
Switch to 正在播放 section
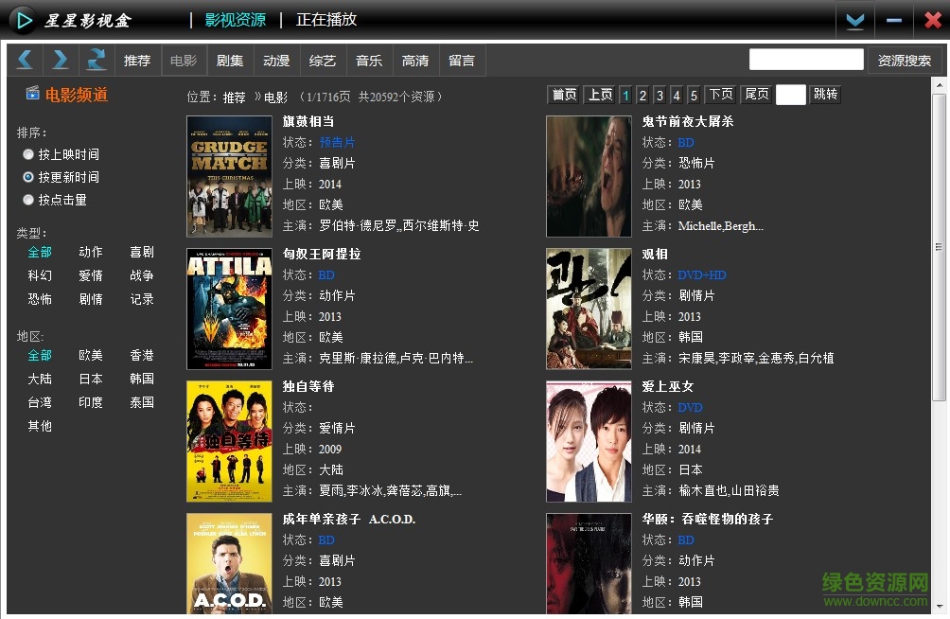326,20
